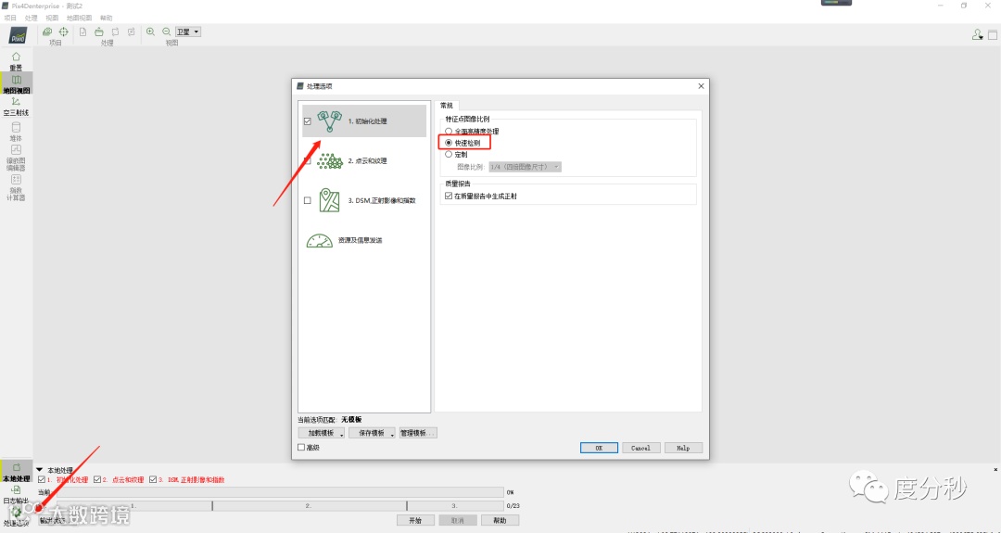Screen dimensions: 1001x533
Task: Click the 帮助 button in bottom panel
Action: tap(500, 520)
